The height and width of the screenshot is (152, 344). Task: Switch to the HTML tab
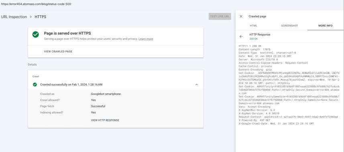253,26
